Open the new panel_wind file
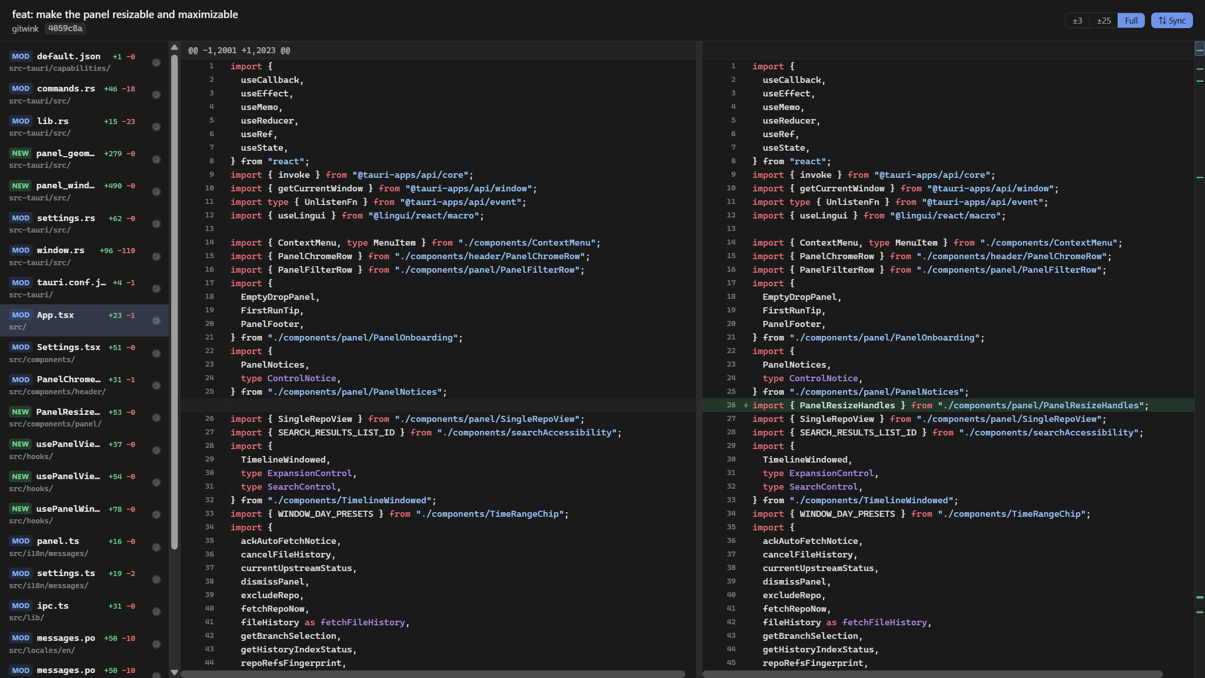This screenshot has width=1205, height=678. (x=84, y=191)
